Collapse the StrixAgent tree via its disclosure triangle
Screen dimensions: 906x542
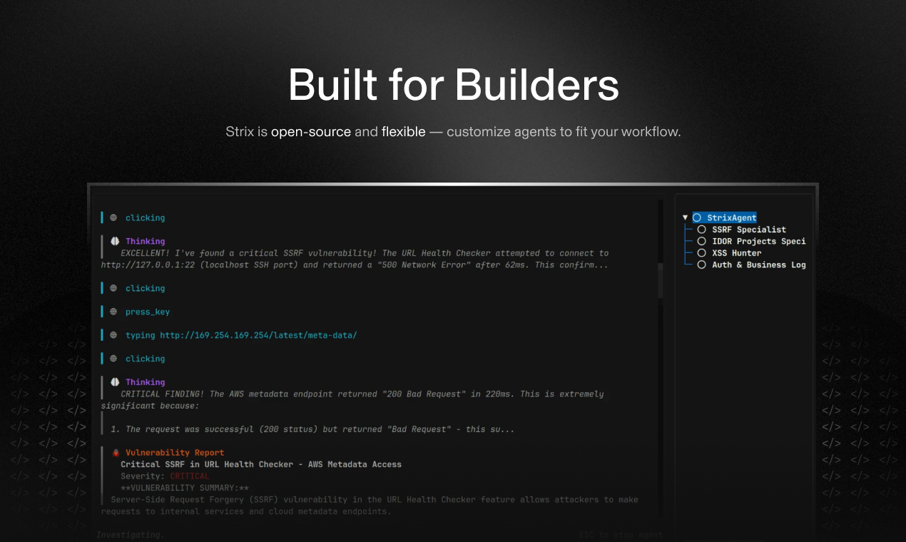click(684, 218)
